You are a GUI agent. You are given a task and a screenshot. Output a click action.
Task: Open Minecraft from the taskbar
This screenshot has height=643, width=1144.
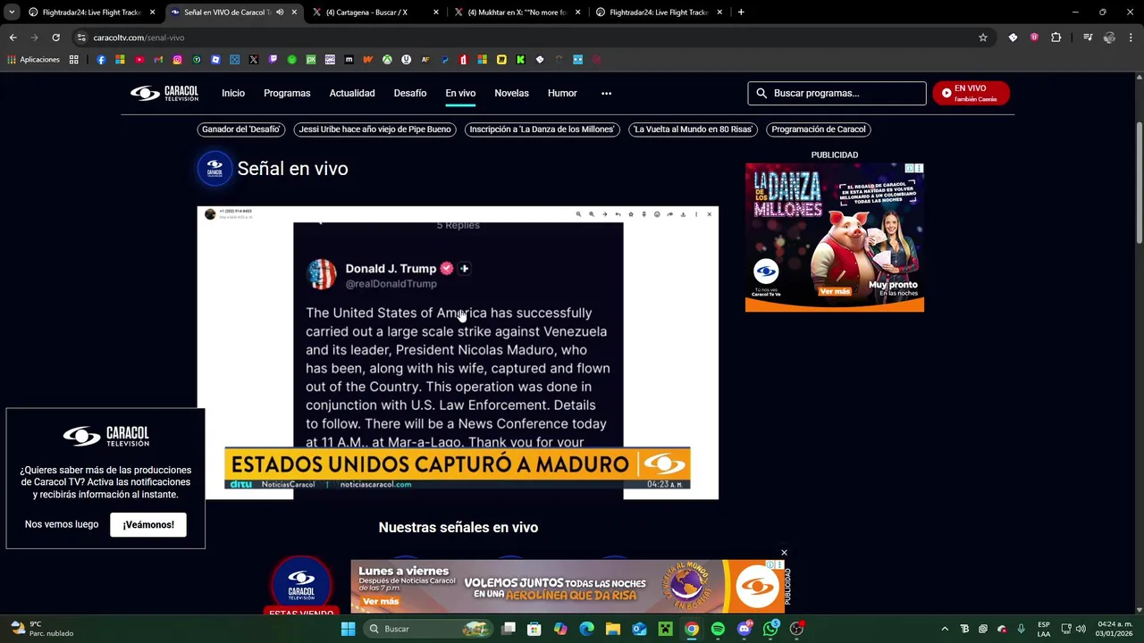(665, 629)
